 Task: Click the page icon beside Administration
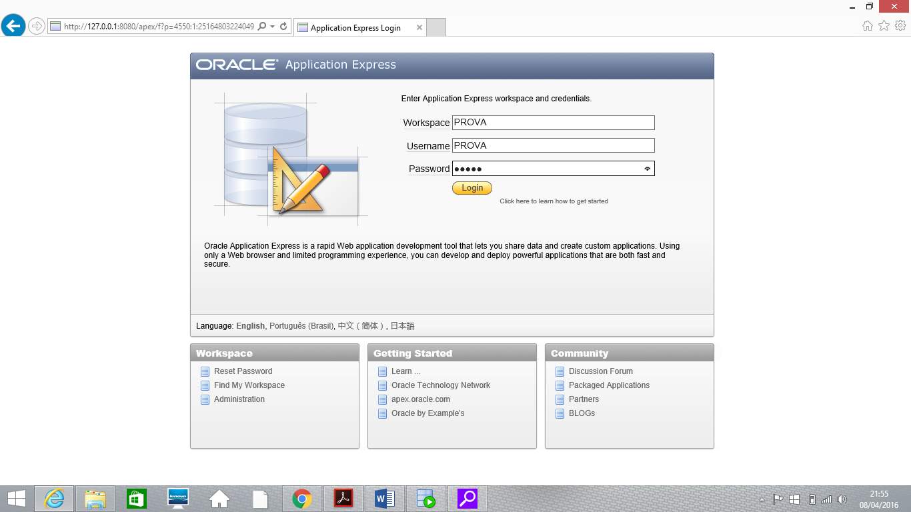point(205,399)
